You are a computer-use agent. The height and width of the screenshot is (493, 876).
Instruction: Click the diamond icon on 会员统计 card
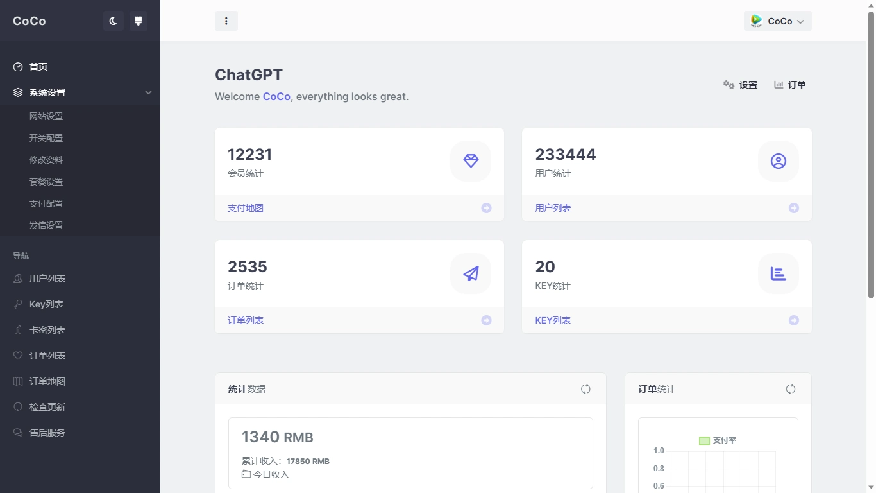pos(471,161)
